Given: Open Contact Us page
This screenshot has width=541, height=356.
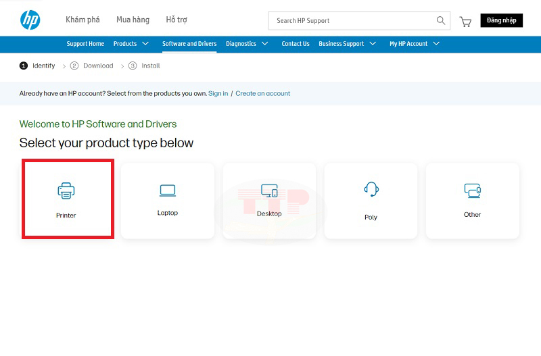Looking at the screenshot, I should [296, 44].
